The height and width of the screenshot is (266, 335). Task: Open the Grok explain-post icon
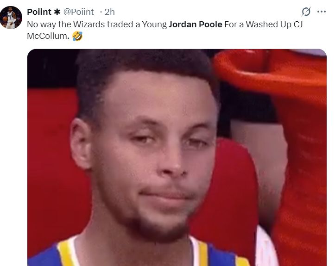[x=306, y=12]
